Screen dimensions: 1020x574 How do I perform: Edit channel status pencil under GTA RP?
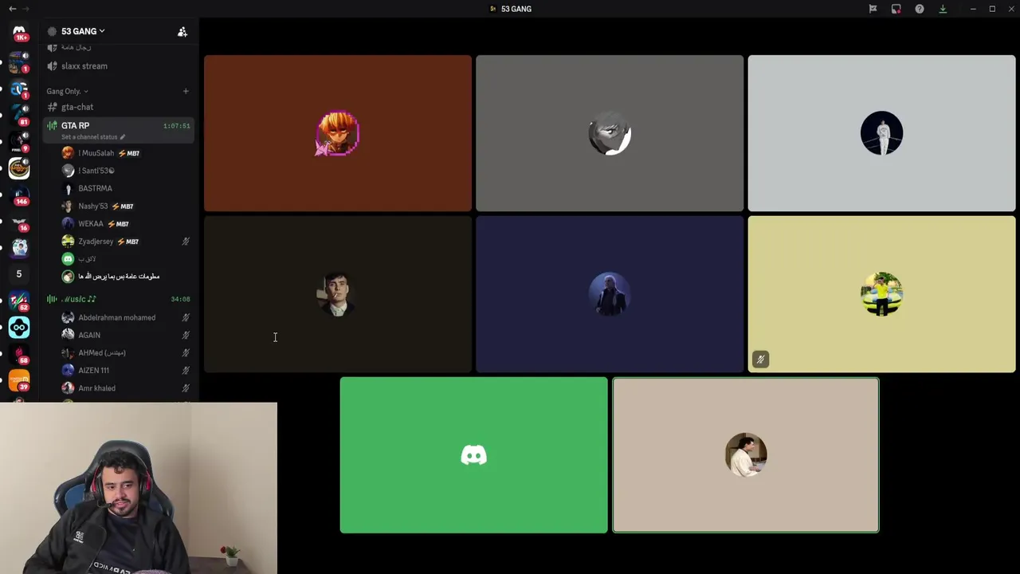click(123, 137)
